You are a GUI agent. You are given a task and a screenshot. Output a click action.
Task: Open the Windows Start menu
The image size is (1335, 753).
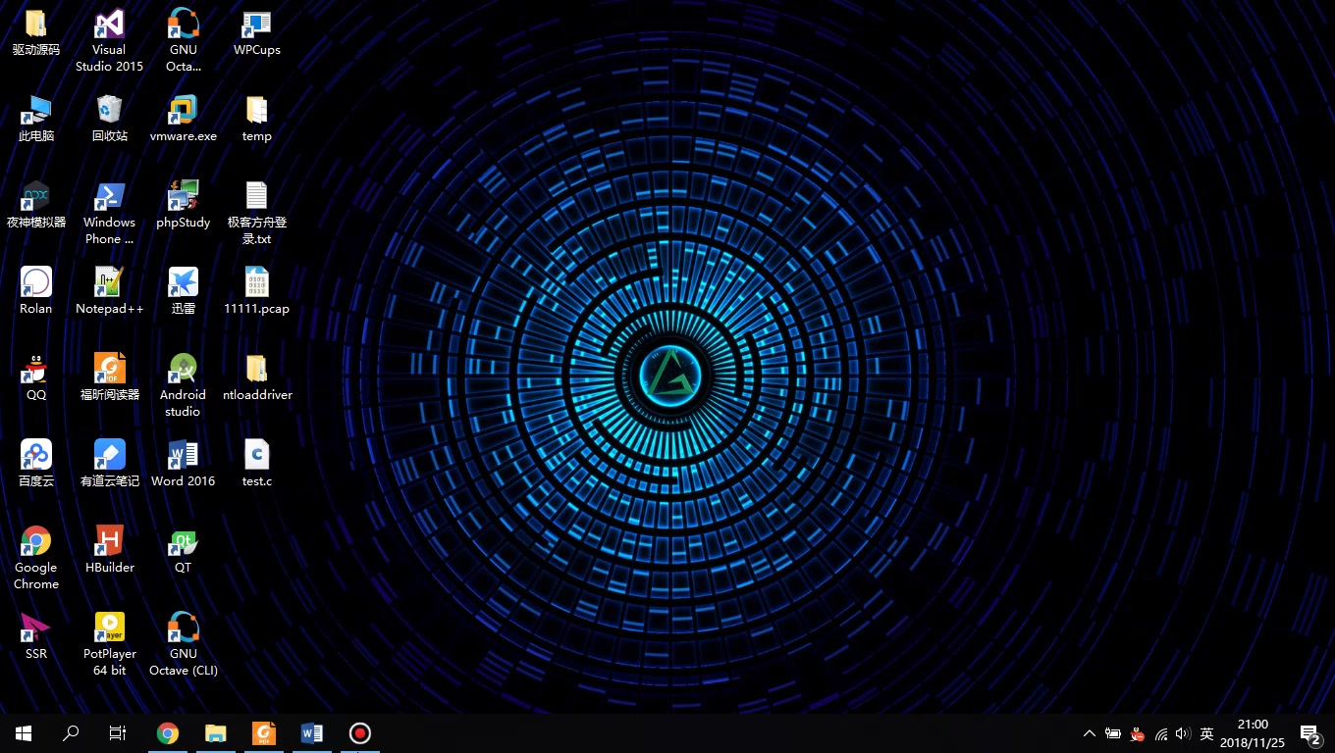pyautogui.click(x=24, y=733)
